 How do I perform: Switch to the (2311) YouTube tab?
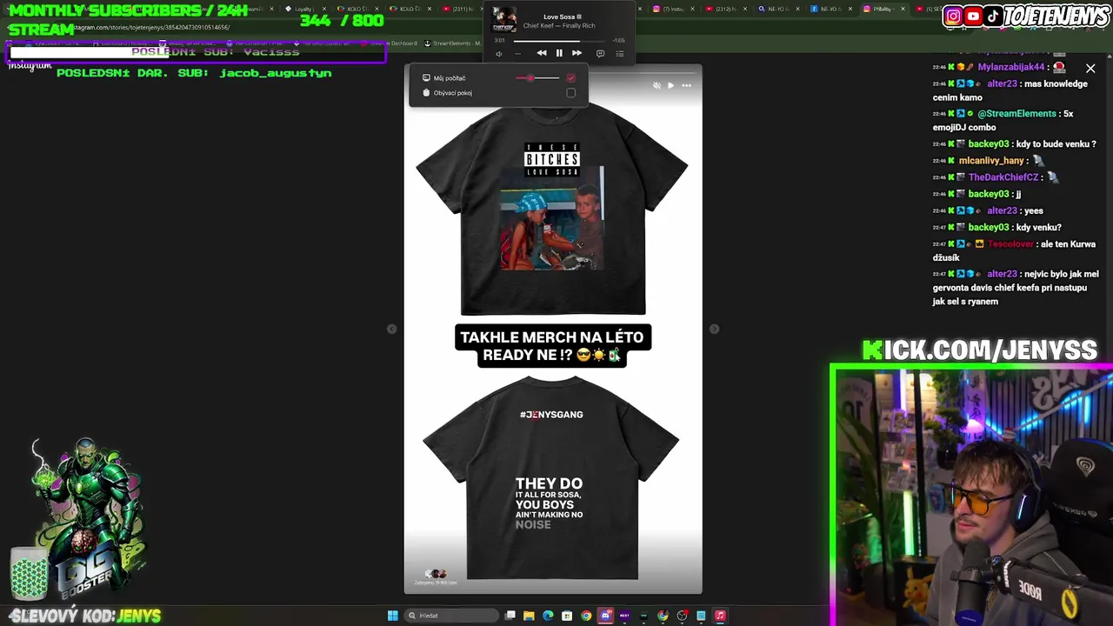458,9
